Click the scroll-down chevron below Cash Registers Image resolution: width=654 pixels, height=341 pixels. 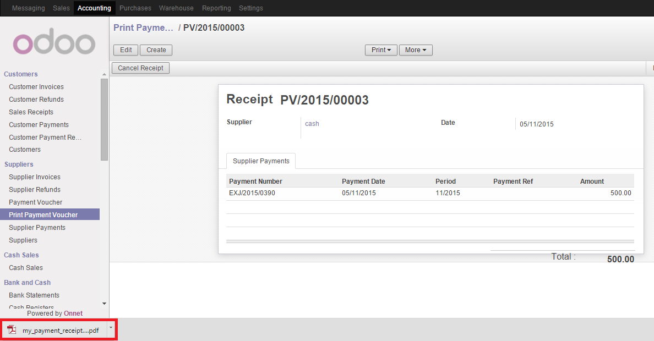click(103, 303)
